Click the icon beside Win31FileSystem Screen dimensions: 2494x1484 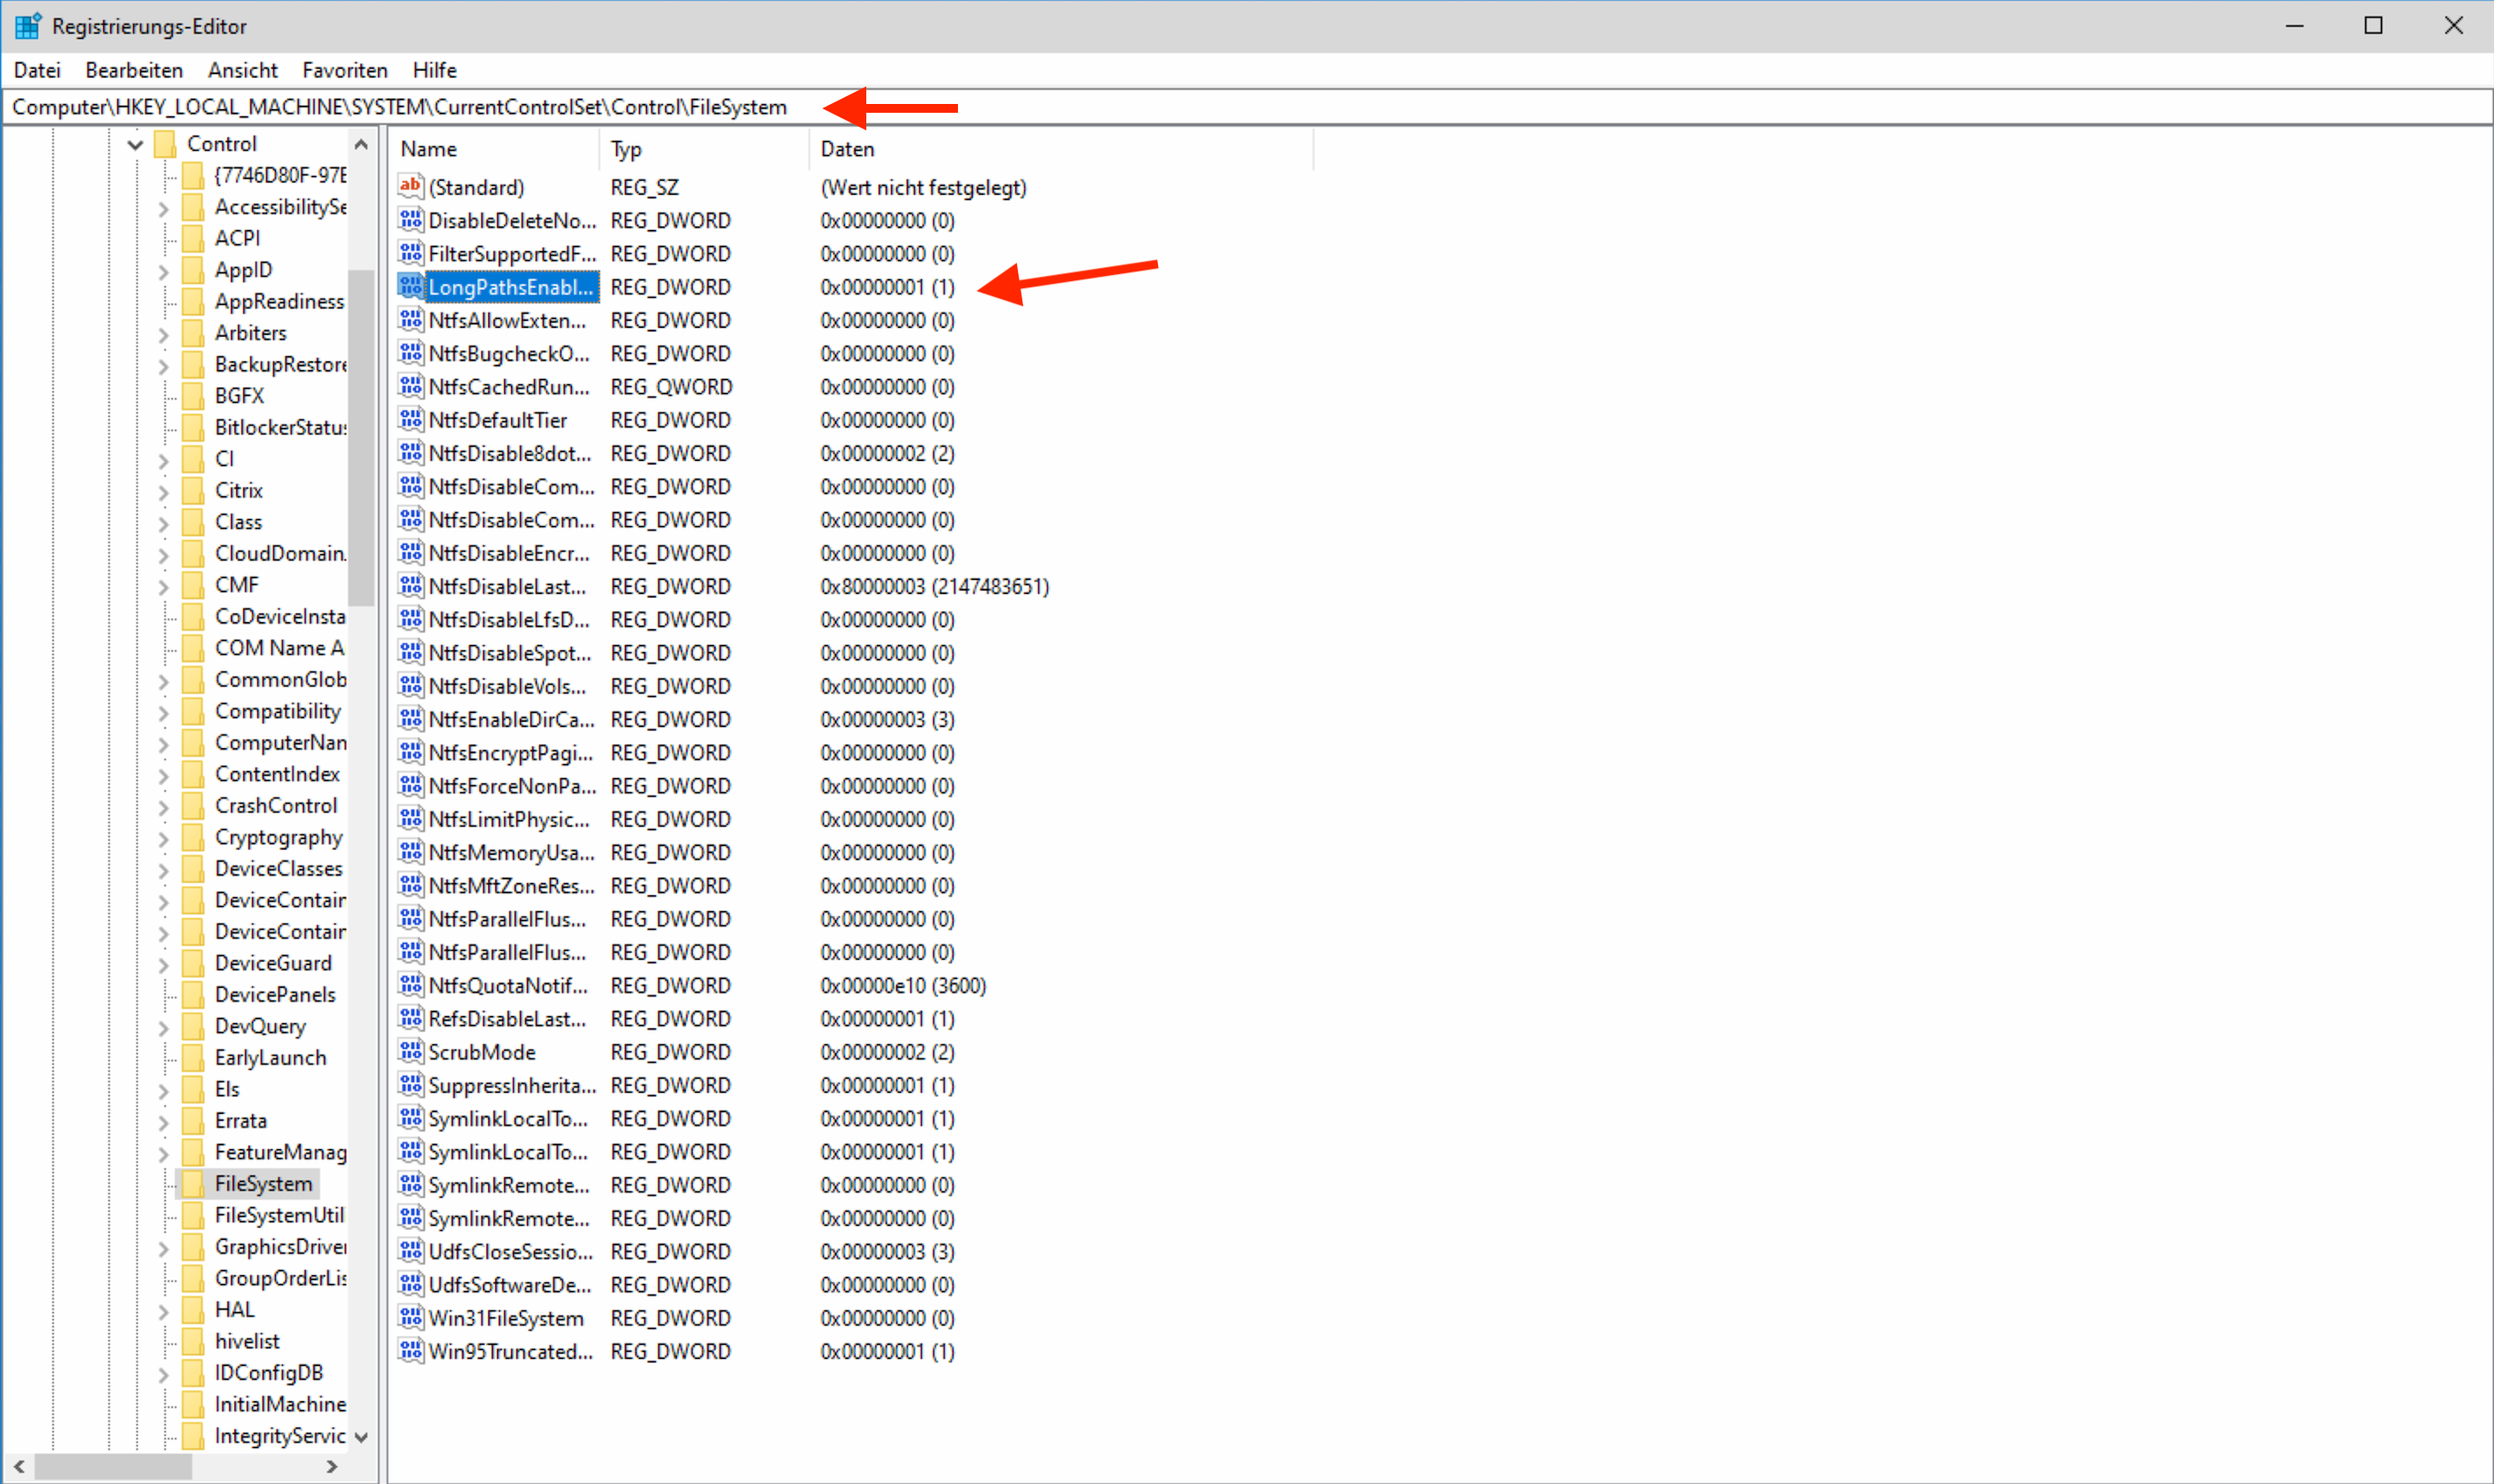pos(410,1317)
